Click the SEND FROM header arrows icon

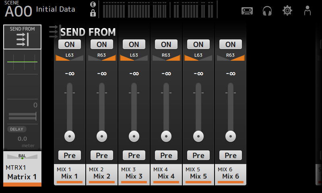(54, 32)
